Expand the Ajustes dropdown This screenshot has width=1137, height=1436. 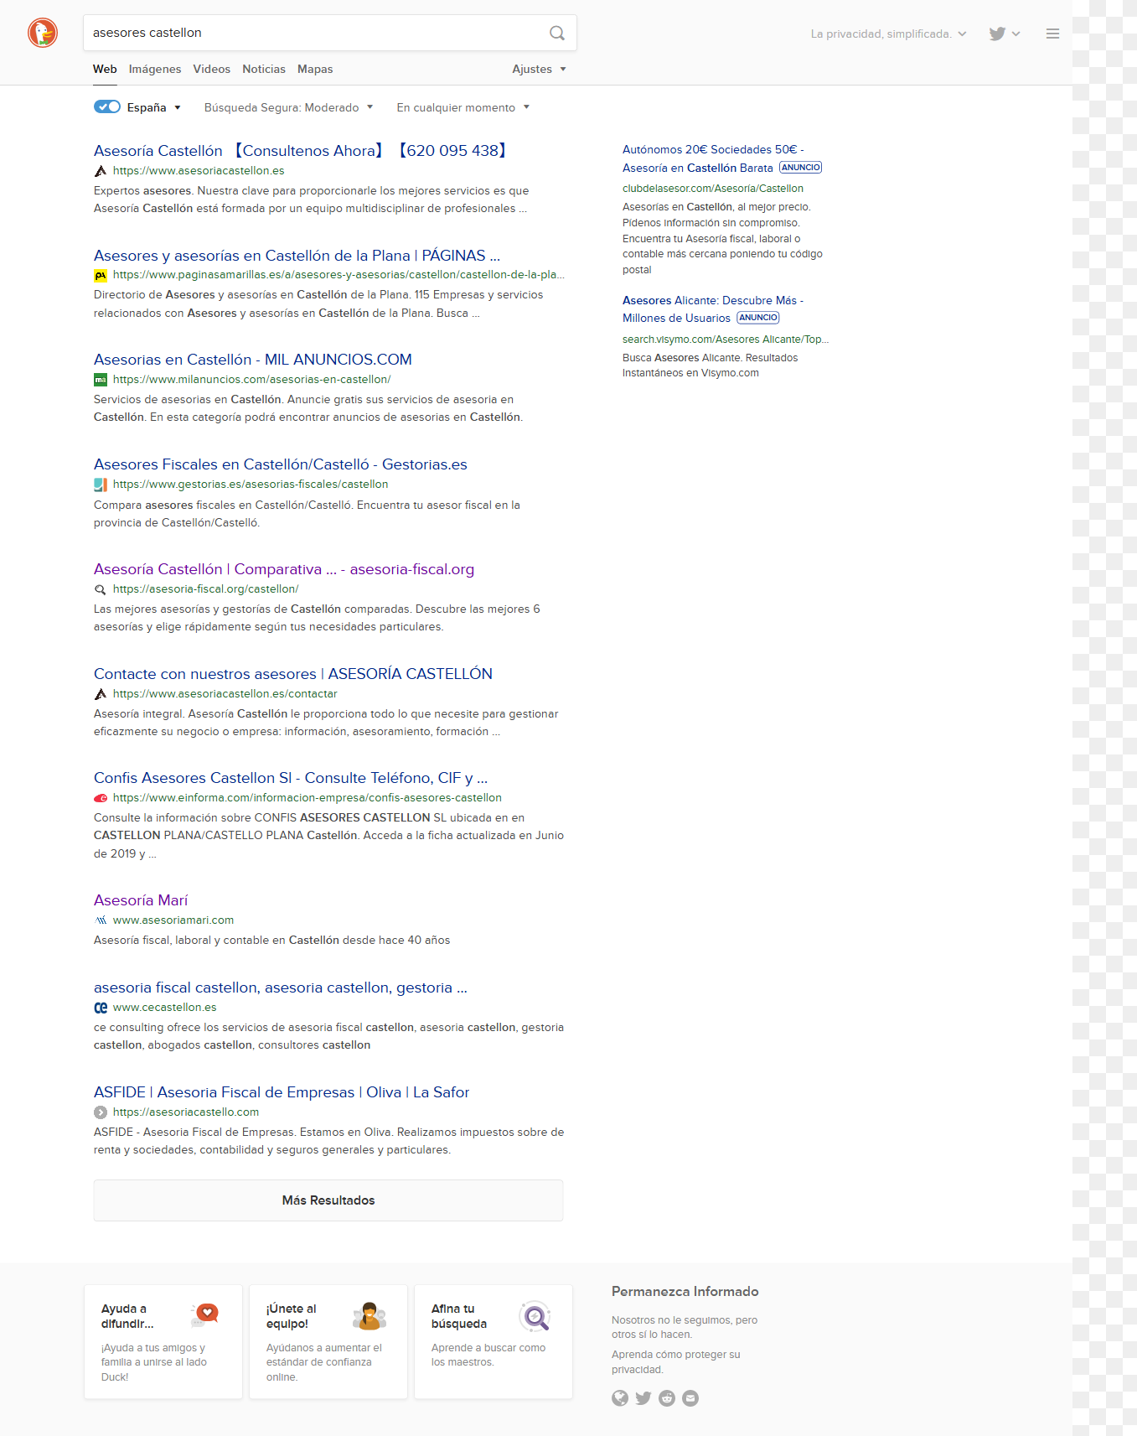tap(539, 69)
